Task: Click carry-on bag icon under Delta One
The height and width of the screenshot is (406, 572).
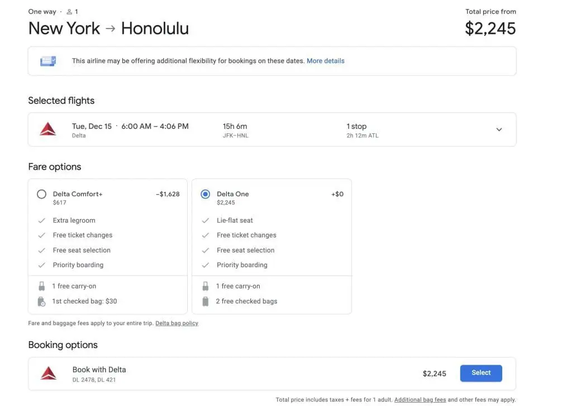Action: click(205, 286)
